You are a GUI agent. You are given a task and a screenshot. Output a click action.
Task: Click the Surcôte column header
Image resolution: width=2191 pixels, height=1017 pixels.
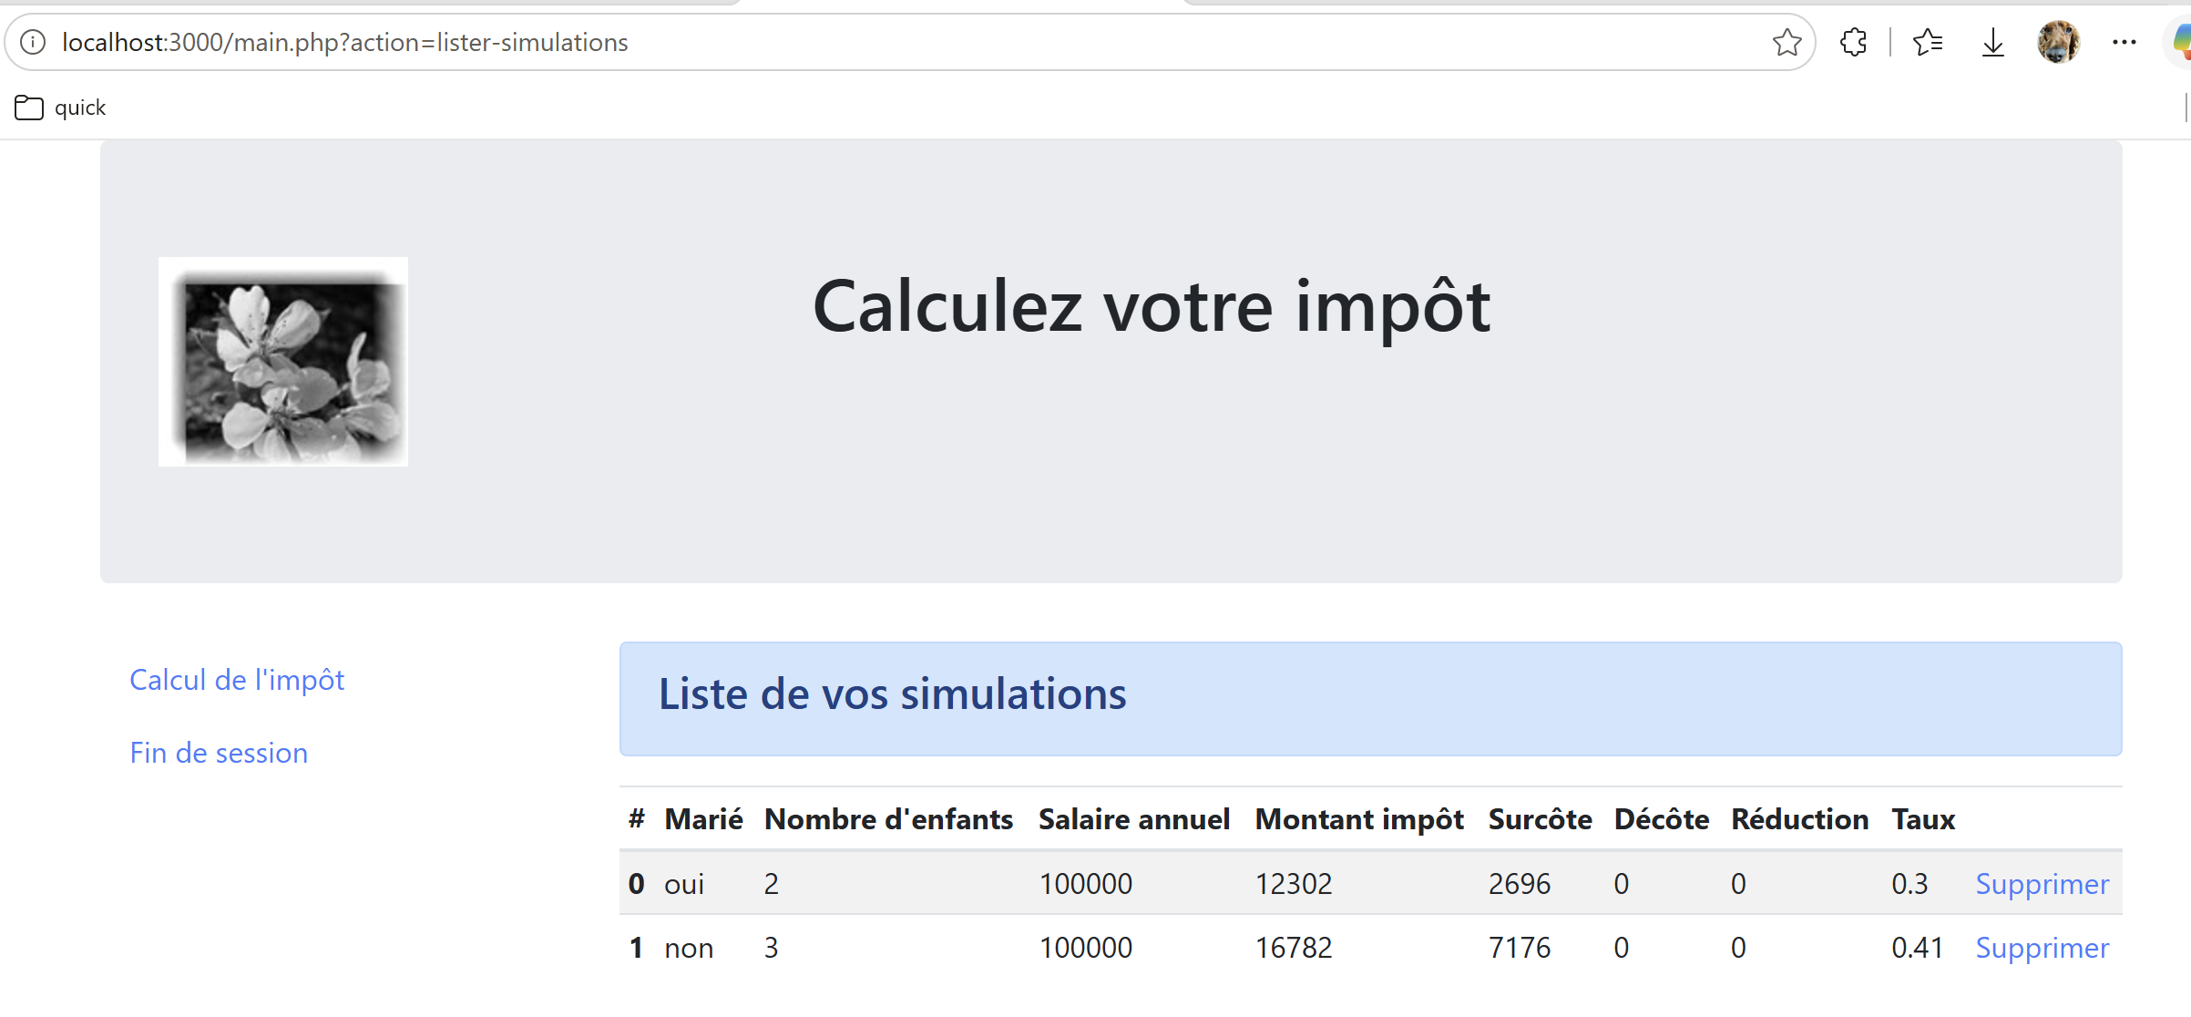tap(1540, 819)
